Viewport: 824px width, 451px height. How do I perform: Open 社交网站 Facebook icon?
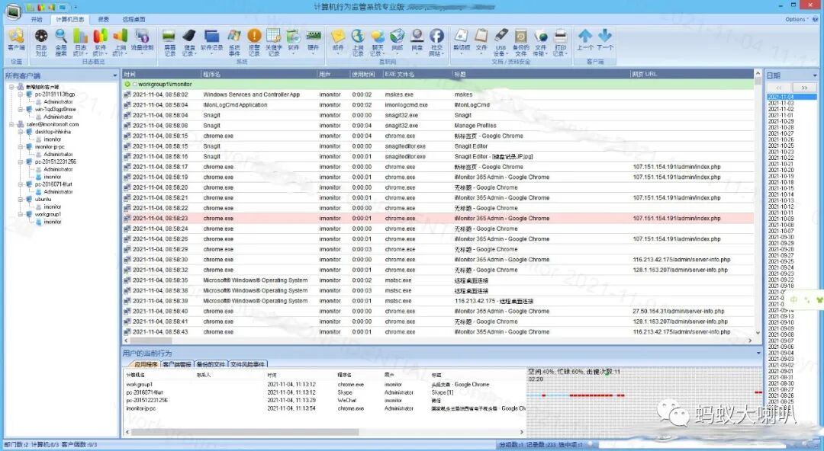(x=436, y=42)
